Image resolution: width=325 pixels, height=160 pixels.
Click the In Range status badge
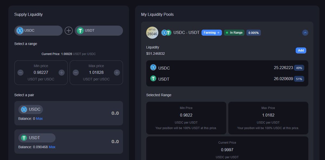click(x=234, y=33)
